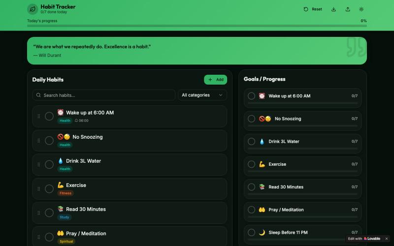This screenshot has width=394, height=246.
Task: Check off Pray / Meditation in Daily Habits
Action: (x=49, y=237)
